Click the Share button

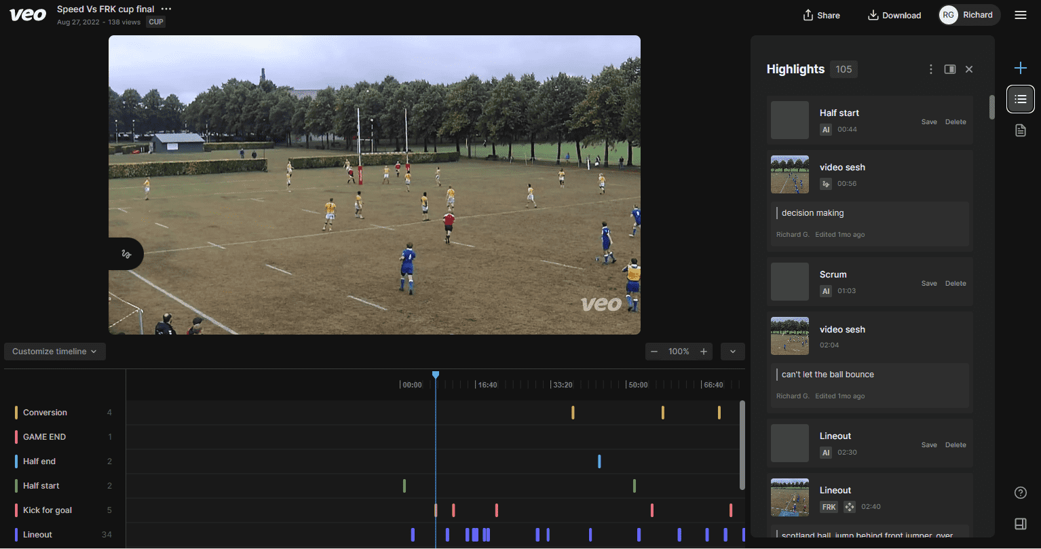[821, 14]
